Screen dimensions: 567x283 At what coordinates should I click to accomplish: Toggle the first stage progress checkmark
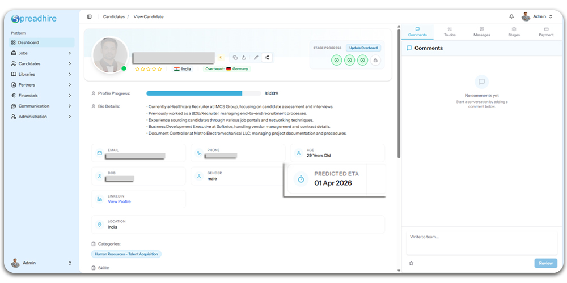pos(336,60)
